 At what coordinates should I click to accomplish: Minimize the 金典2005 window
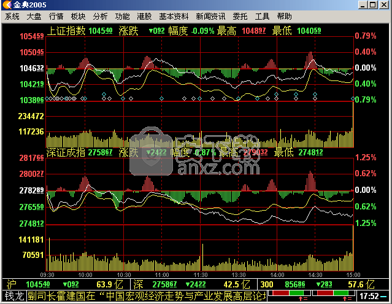363,5
